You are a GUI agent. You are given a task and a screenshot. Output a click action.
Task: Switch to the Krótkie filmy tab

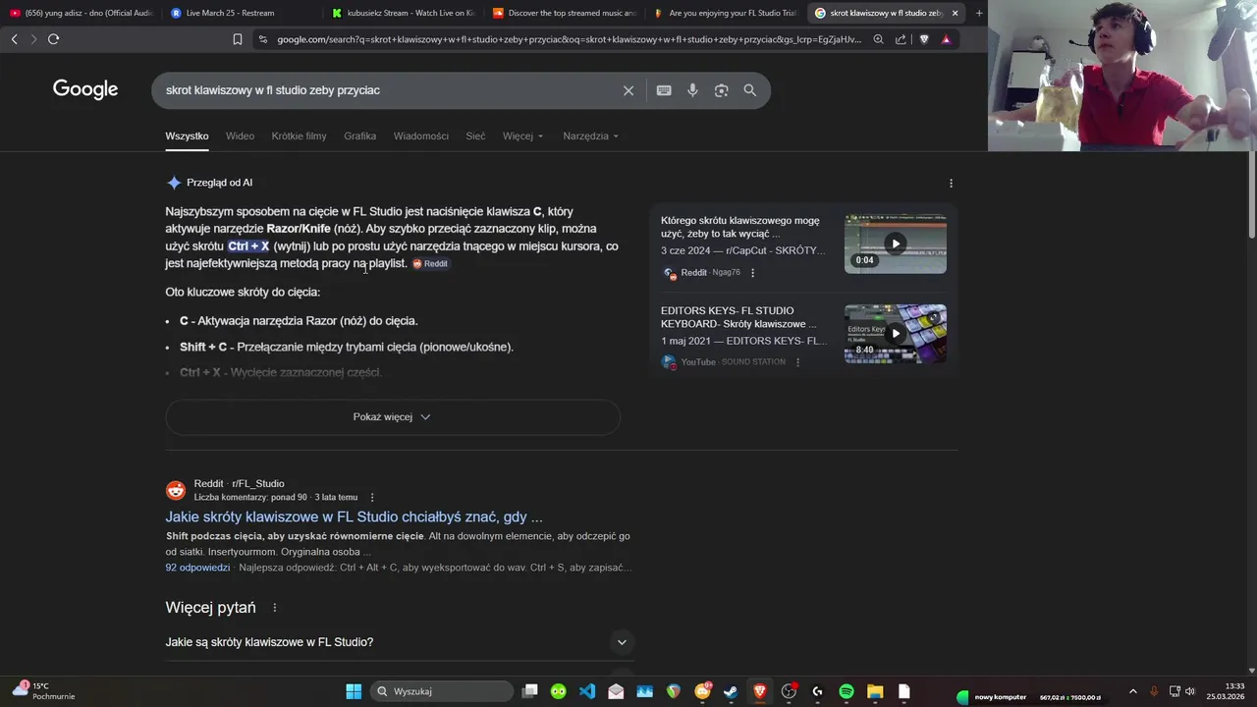pyautogui.click(x=299, y=136)
